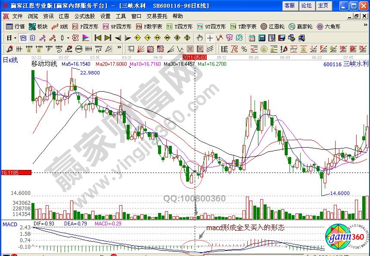The width and height of the screenshot is (370, 256).
Task: Click the floppy disk save icon
Action: coord(282,38)
